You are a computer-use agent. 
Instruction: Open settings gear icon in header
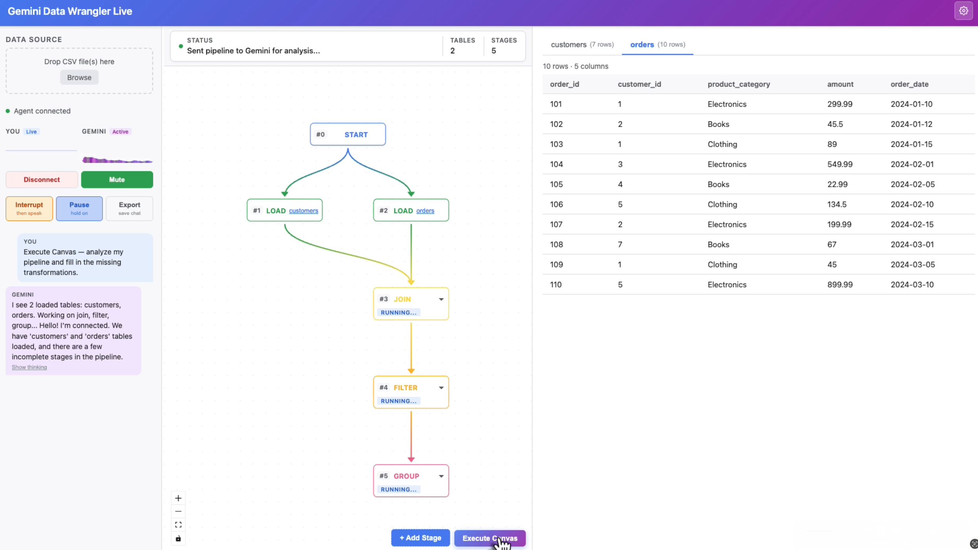click(963, 11)
